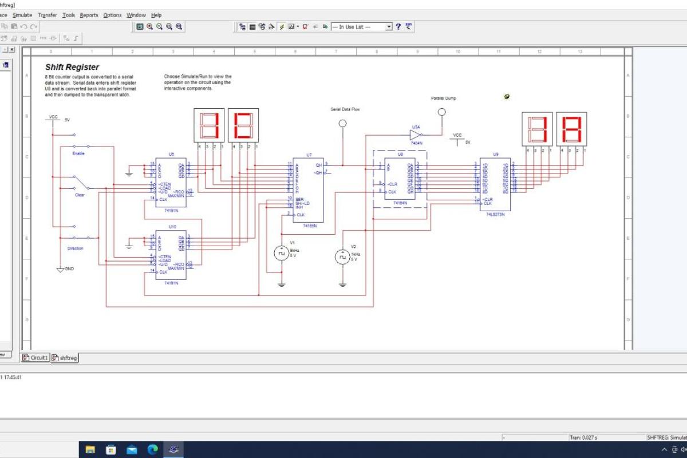
Task: Switch to the shftreg tab
Action: 64,358
